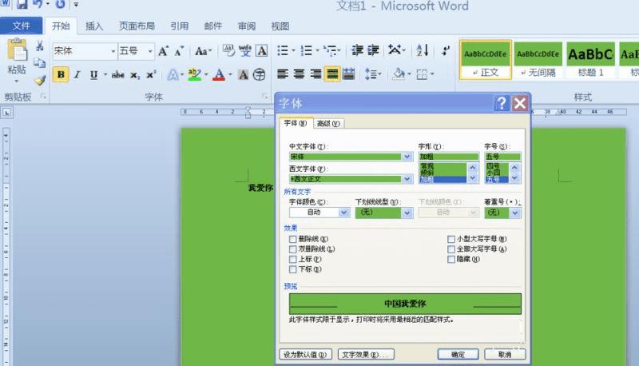Click the Shrink Font icon
This screenshot has height=366, width=639.
tap(179, 51)
